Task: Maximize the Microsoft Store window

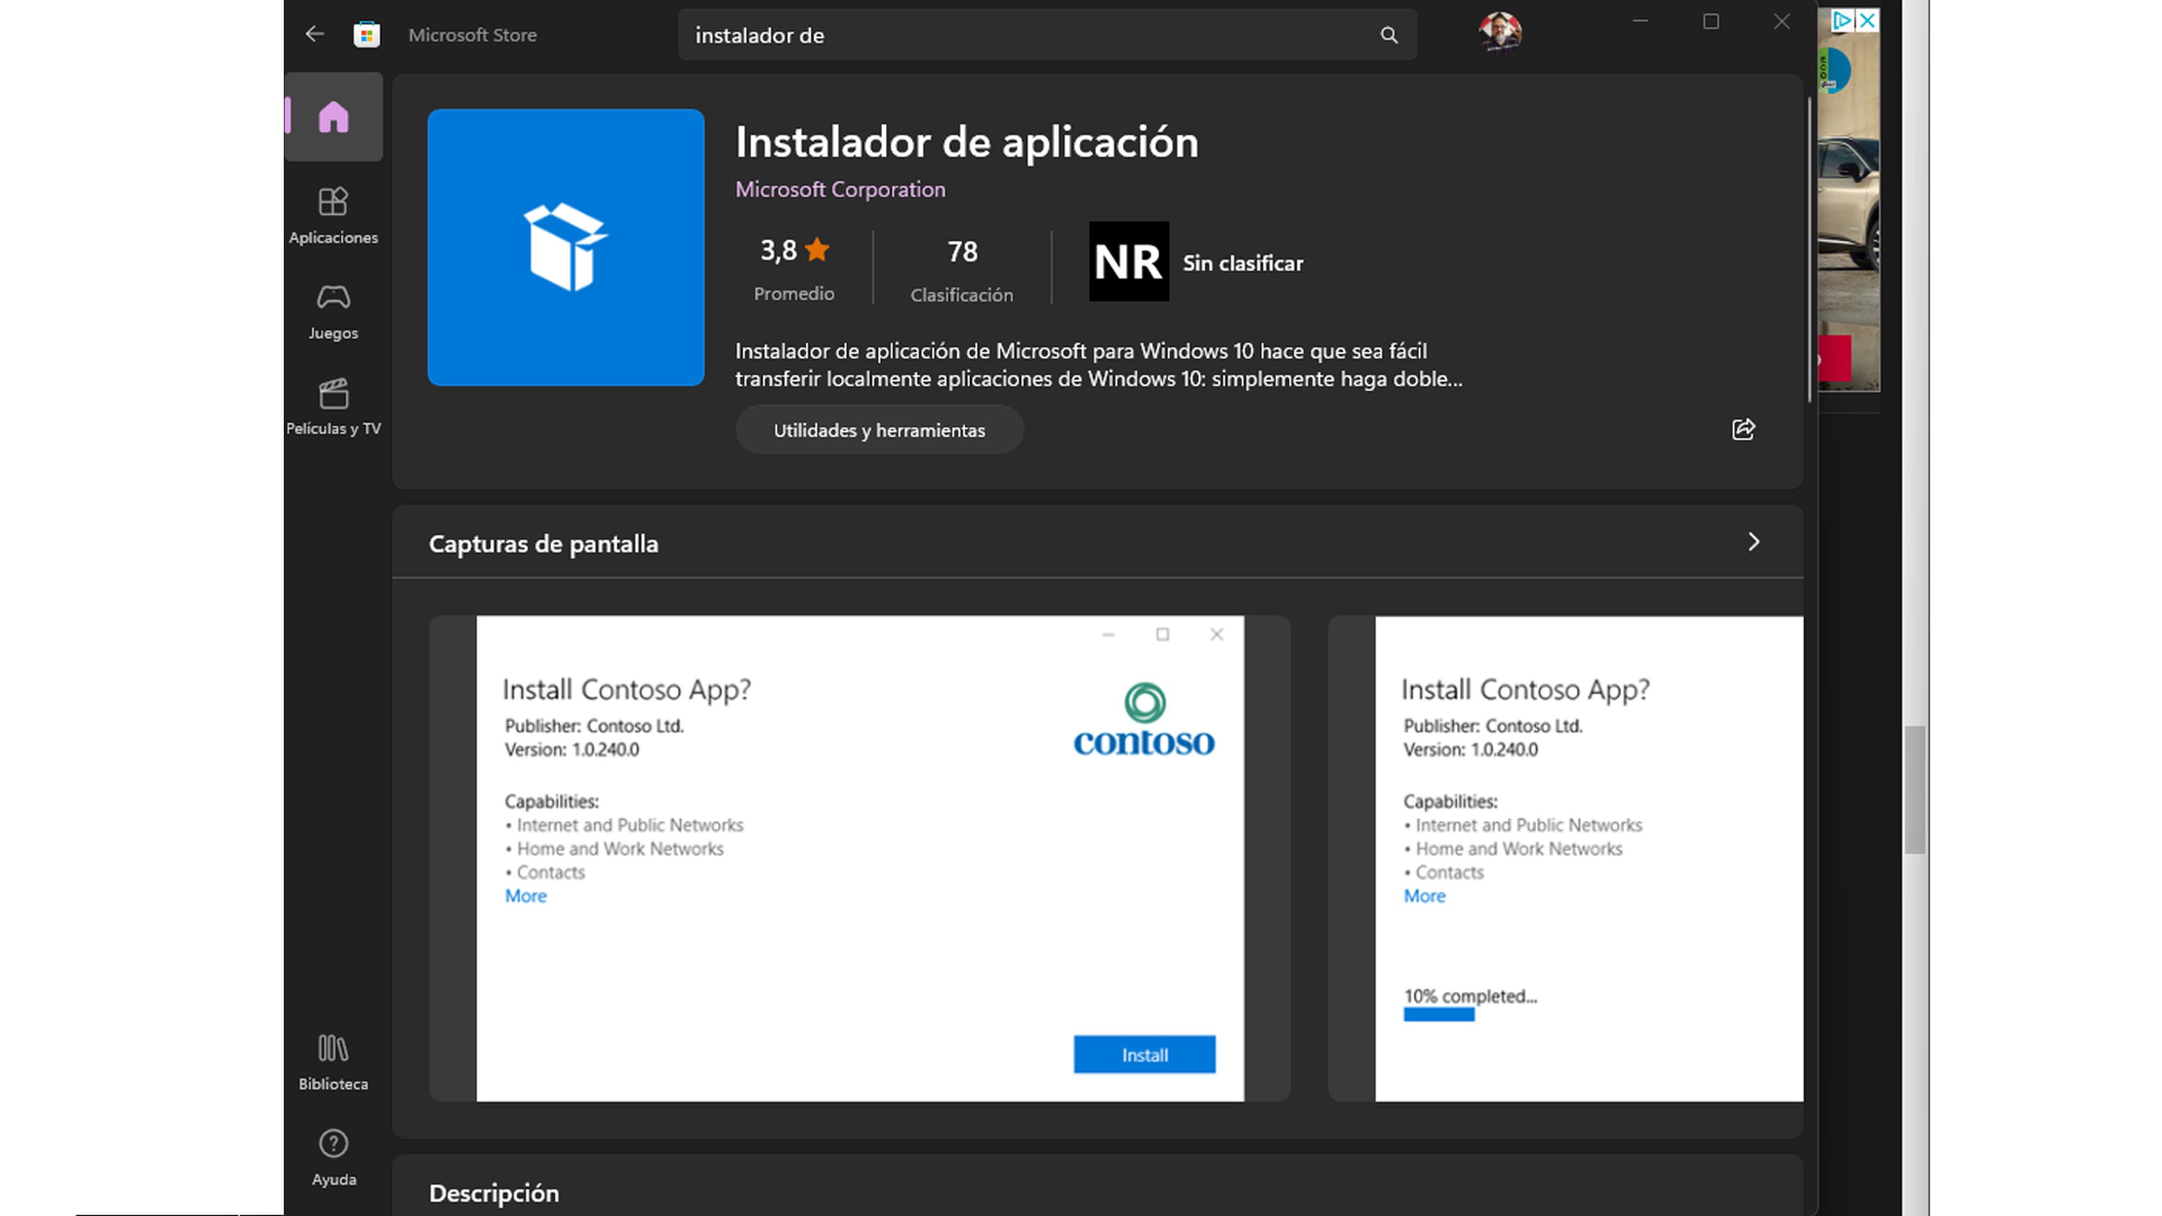Action: click(1712, 22)
